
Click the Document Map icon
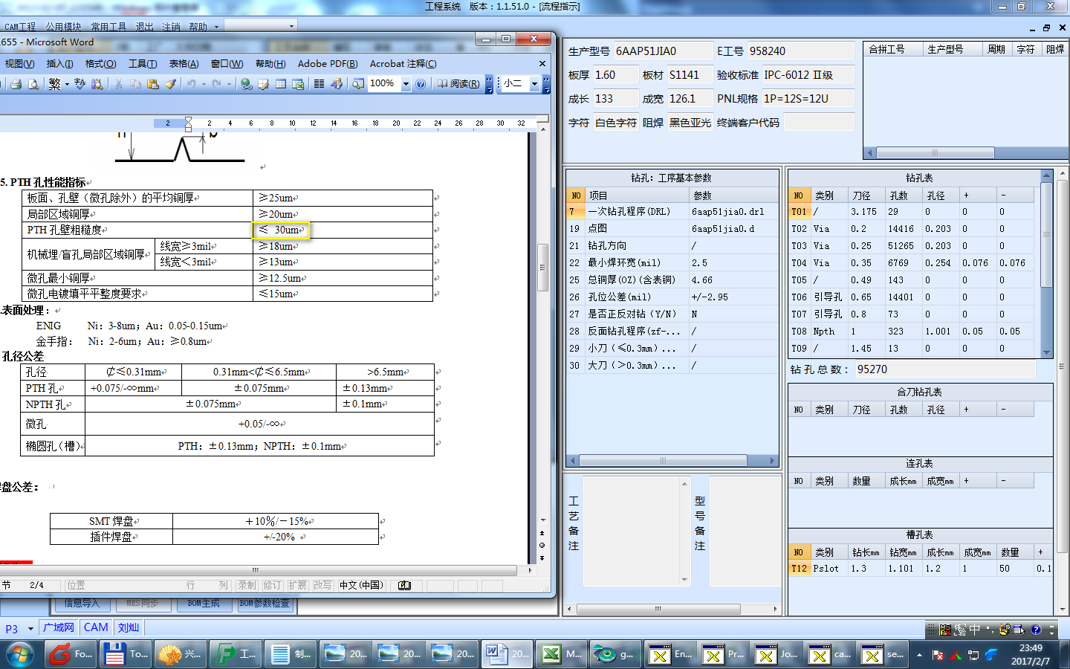pyautogui.click(x=358, y=84)
